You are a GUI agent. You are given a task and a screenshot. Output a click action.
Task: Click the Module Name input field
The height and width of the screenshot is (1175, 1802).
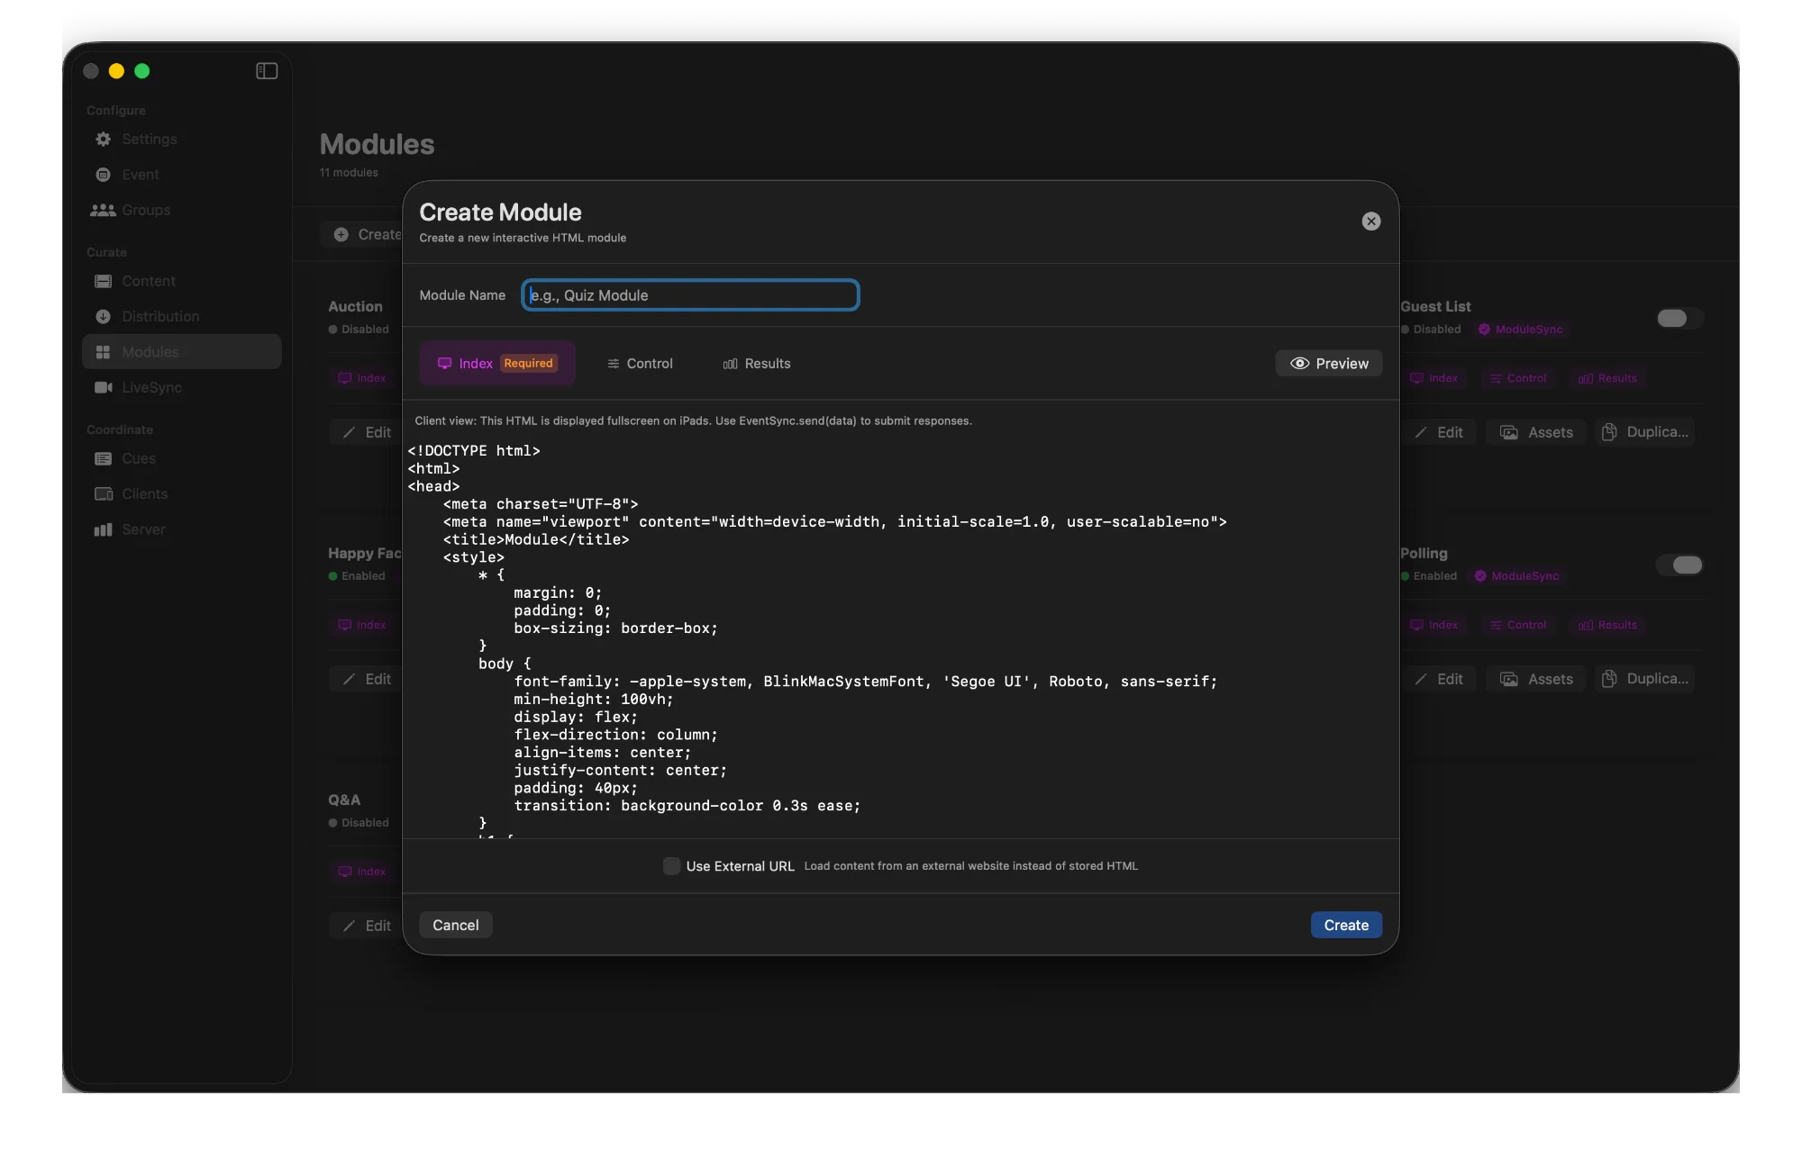pos(689,295)
